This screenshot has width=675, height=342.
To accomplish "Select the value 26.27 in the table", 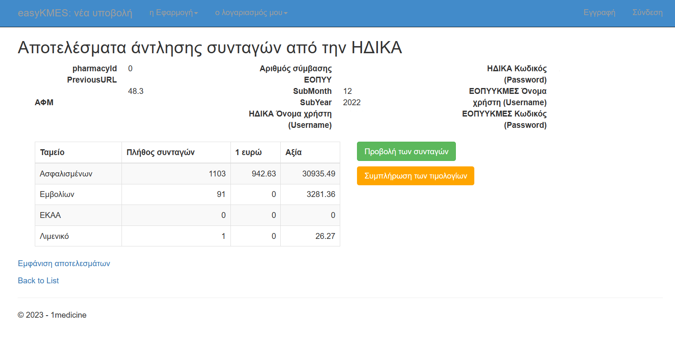I will [x=325, y=236].
